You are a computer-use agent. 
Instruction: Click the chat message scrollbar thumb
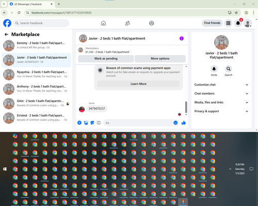[x=186, y=107]
